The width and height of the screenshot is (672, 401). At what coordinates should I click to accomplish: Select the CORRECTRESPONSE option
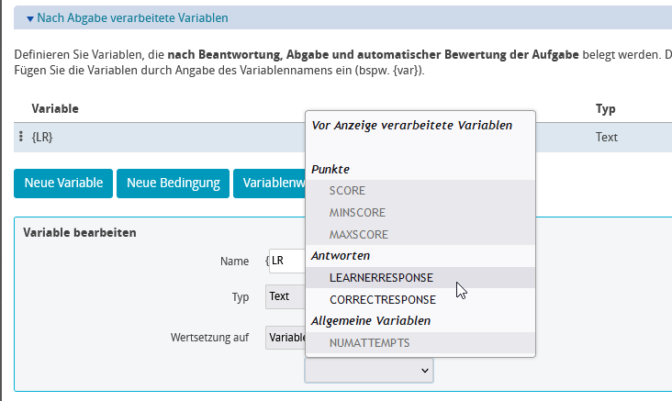point(382,299)
